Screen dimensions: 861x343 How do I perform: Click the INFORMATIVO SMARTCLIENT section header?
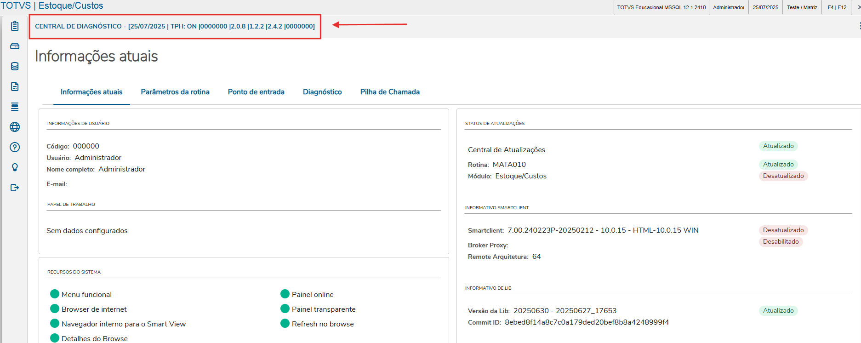(x=497, y=207)
